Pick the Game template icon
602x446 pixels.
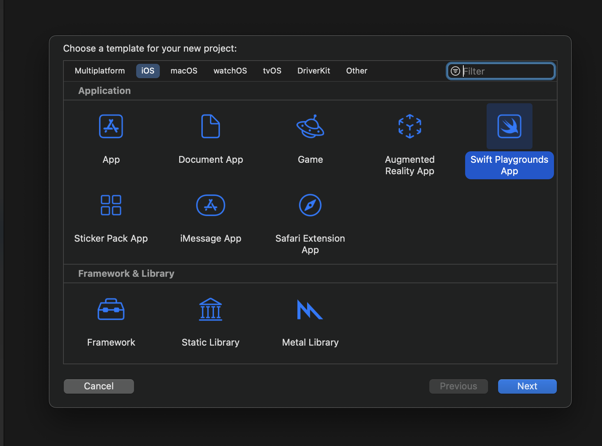[310, 127]
